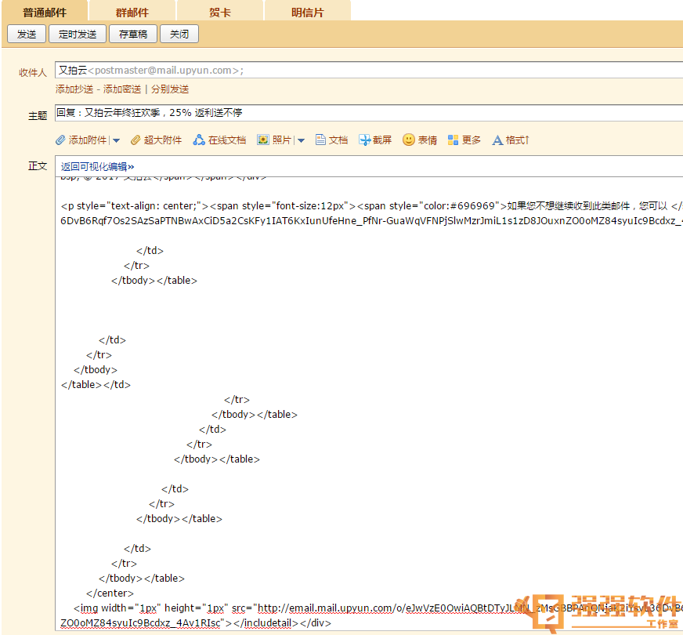Viewport: 683px width, 635px height.
Task: Click the 更多 label
Action: (472, 140)
